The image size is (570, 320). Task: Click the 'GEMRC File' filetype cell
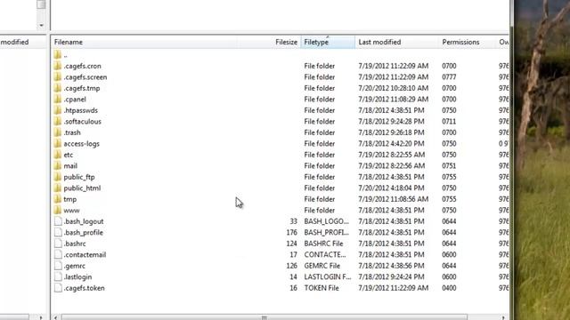[322, 266]
